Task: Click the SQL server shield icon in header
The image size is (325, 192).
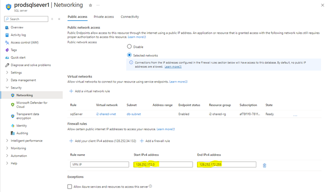Action: (8, 7)
